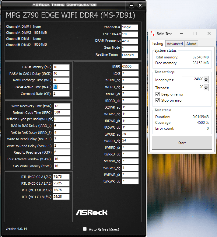Click the RAM Test app icon
Screen dimensions: 217x237
153,33
